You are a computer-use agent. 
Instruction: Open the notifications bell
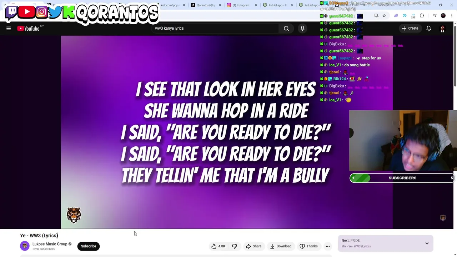click(x=428, y=28)
